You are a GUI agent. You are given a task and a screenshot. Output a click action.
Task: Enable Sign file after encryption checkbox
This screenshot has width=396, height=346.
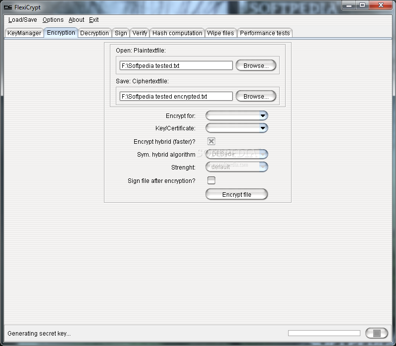click(x=211, y=180)
